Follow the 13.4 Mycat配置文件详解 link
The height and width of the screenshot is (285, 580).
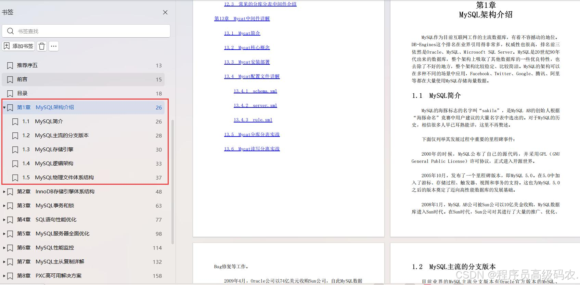point(252,76)
